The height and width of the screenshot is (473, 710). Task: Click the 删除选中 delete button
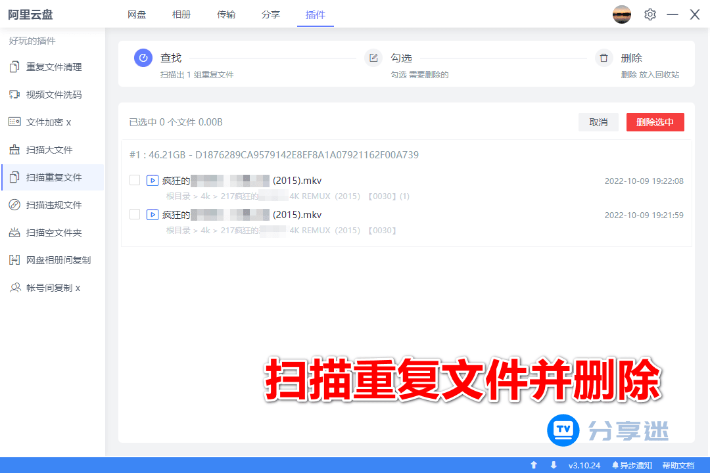point(655,122)
